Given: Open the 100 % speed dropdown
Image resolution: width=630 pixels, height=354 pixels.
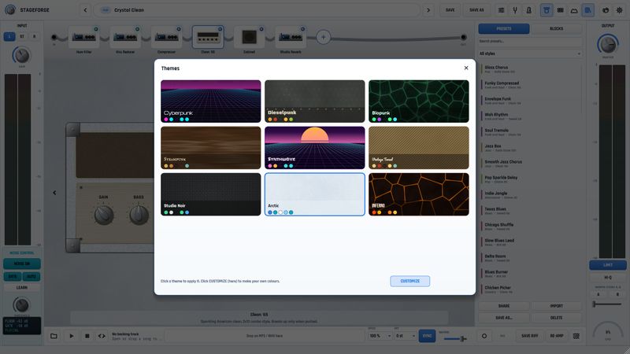Looking at the screenshot, I should [380, 336].
